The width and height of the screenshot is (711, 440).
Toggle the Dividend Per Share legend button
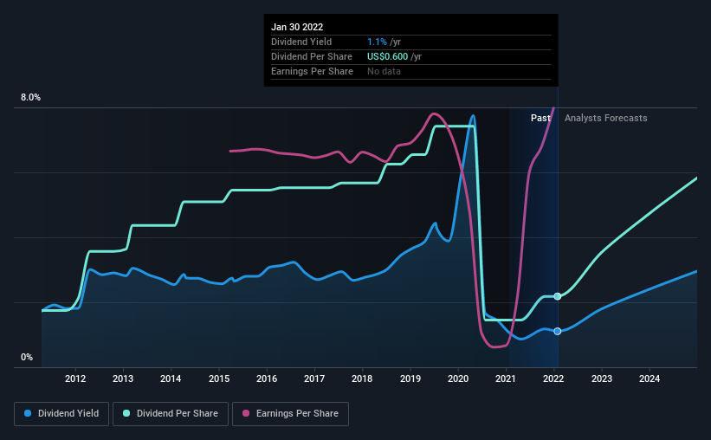coord(171,414)
